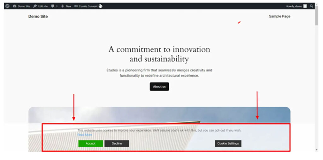Accept cookies with the green button
Screen dimensions: 323x160
pos(91,143)
